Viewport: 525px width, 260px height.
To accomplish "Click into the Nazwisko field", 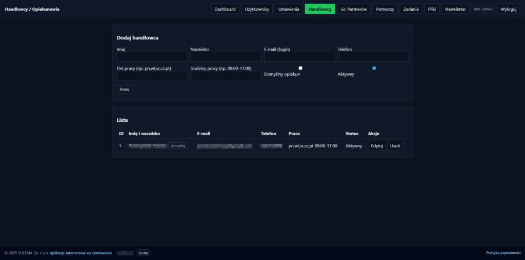I will [x=226, y=57].
